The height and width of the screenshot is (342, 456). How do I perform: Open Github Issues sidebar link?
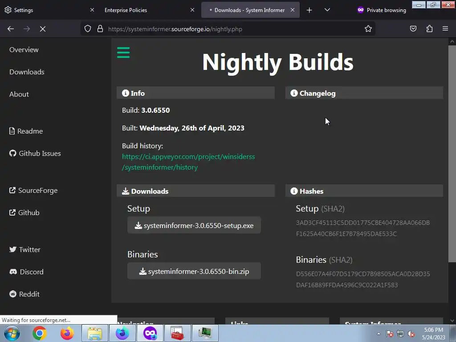pyautogui.click(x=35, y=153)
